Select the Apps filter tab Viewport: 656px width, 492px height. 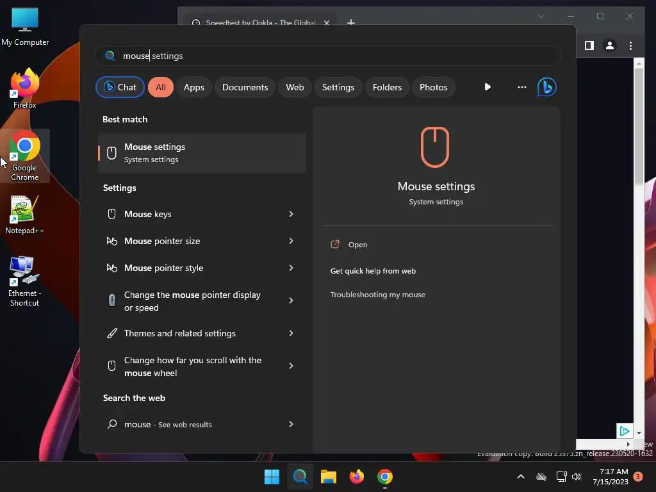point(193,87)
